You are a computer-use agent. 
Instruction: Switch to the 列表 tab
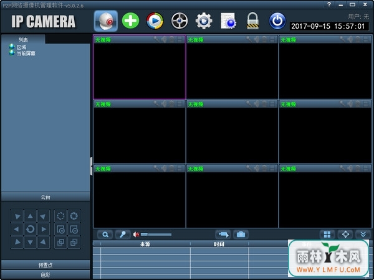coord(23,40)
